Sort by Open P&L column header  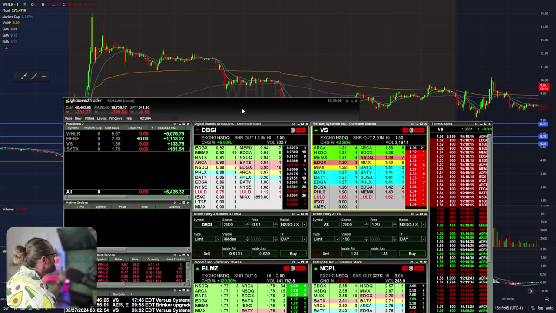pyautogui.click(x=135, y=128)
